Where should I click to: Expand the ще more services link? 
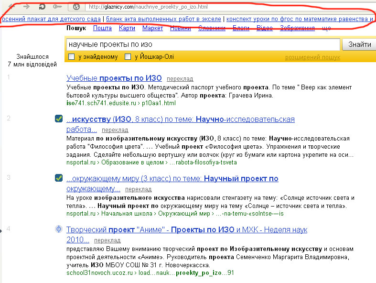(326, 28)
